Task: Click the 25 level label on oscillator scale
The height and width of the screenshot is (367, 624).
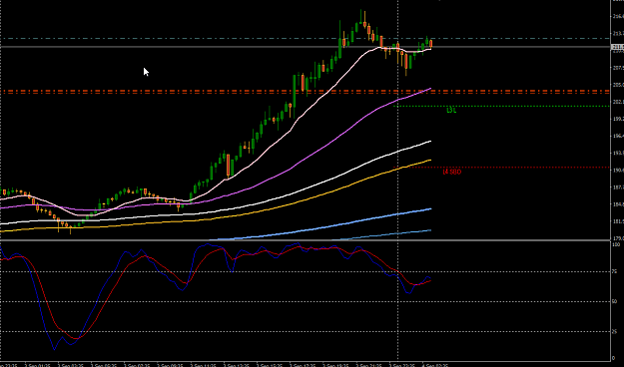Action: tap(614, 331)
